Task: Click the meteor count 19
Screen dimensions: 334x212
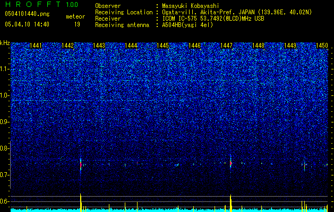Action: tap(77, 24)
